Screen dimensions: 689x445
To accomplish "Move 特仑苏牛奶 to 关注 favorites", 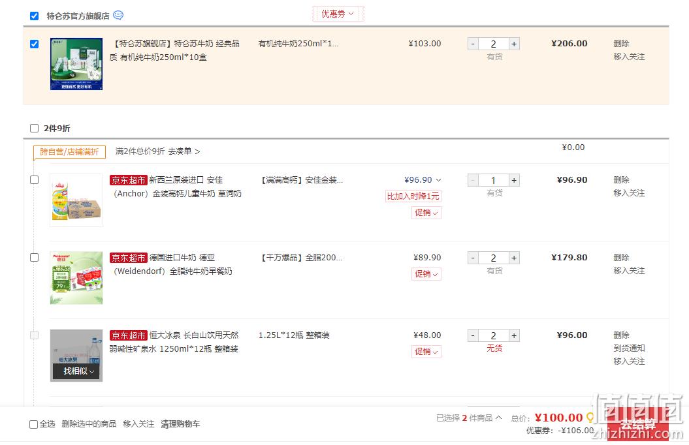I will coord(629,57).
